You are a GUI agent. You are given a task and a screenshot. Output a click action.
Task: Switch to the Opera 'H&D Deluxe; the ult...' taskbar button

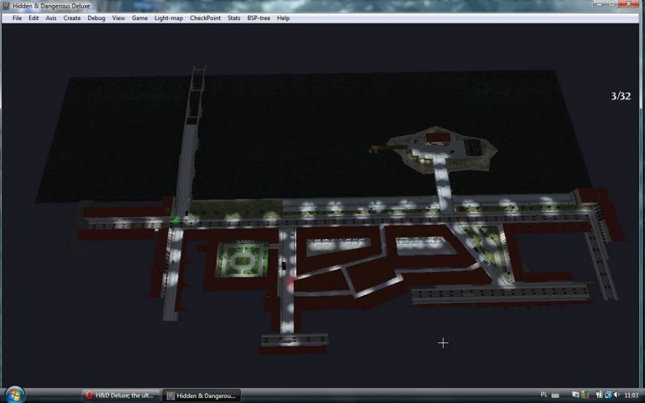(x=121, y=396)
